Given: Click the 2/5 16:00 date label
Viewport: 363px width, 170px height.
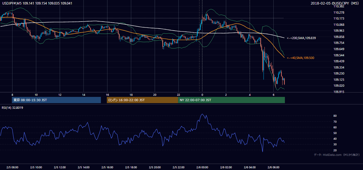Looking at the screenshot, I should coord(107,167).
